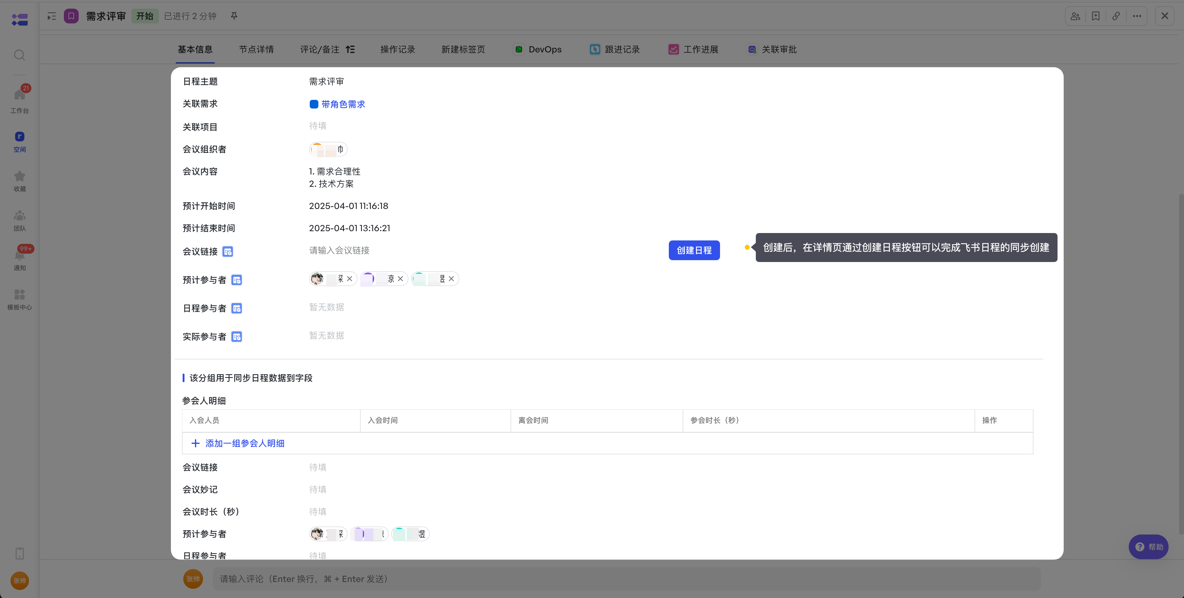The width and height of the screenshot is (1184, 598).
Task: Open the 关联审批 tab
Action: click(772, 49)
